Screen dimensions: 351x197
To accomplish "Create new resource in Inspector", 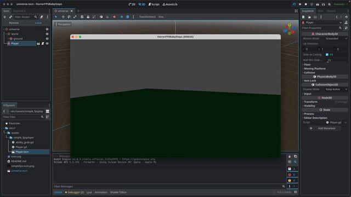I will click(303, 17).
